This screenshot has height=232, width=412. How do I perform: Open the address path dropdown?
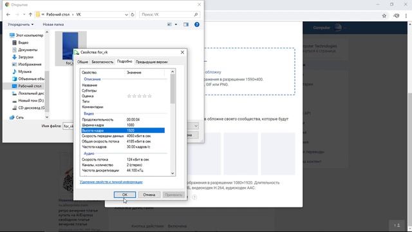(126, 14)
